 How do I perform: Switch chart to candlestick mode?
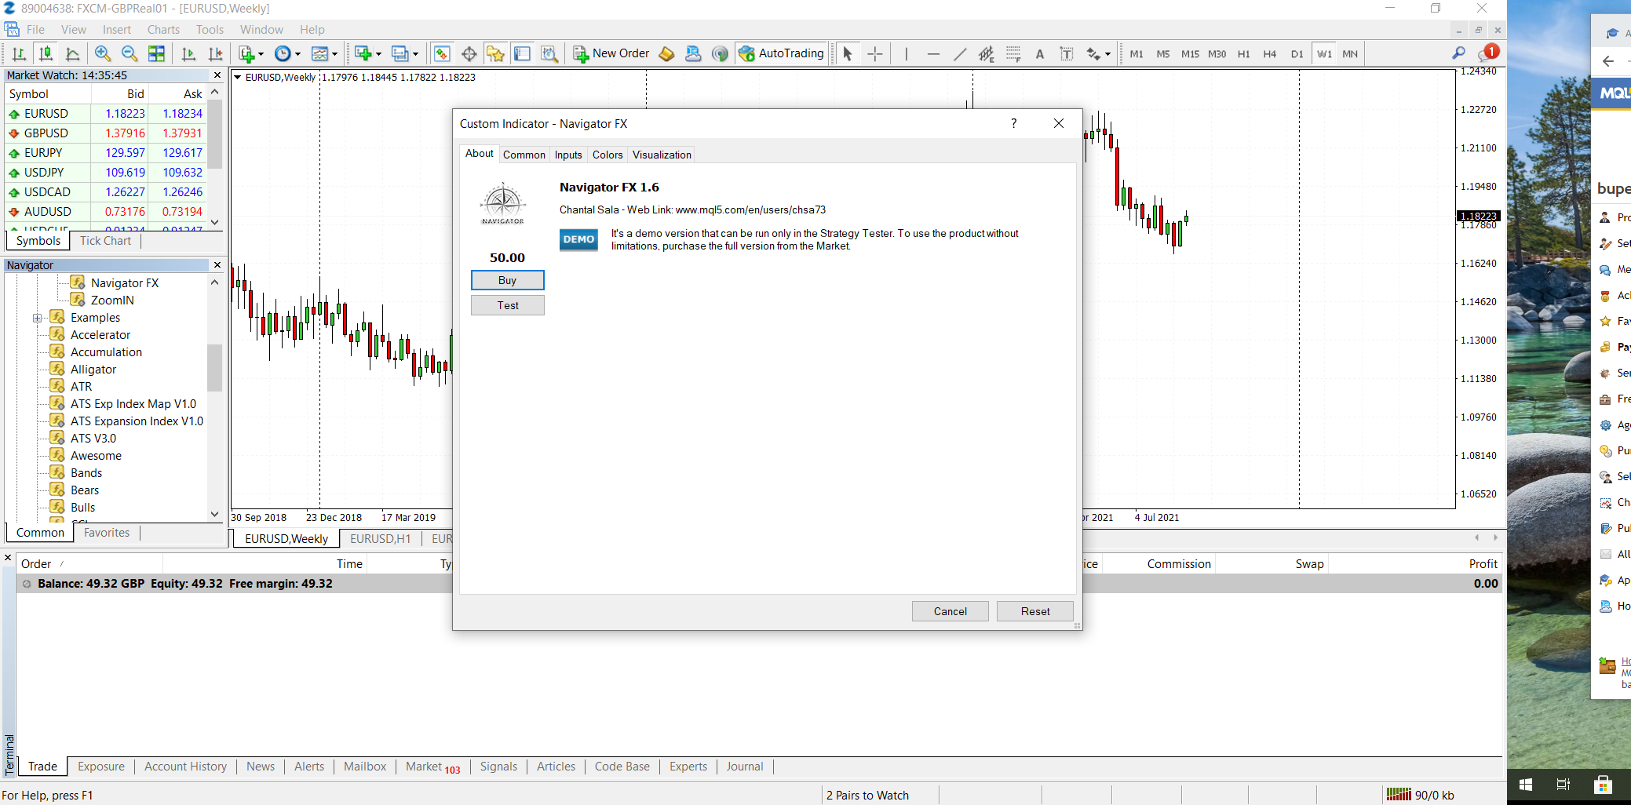coord(46,53)
